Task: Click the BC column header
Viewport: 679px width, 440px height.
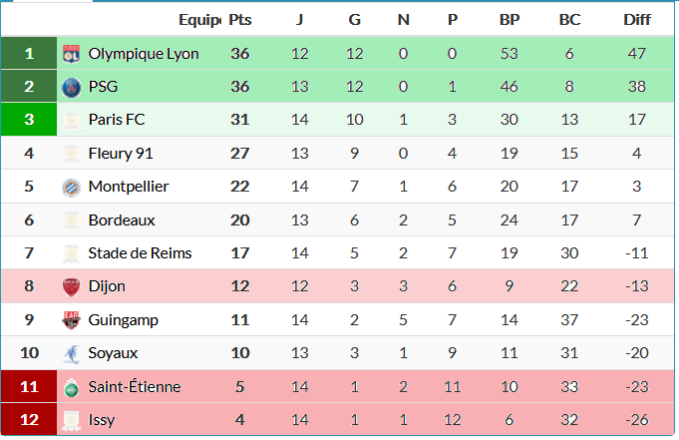Action: (569, 20)
